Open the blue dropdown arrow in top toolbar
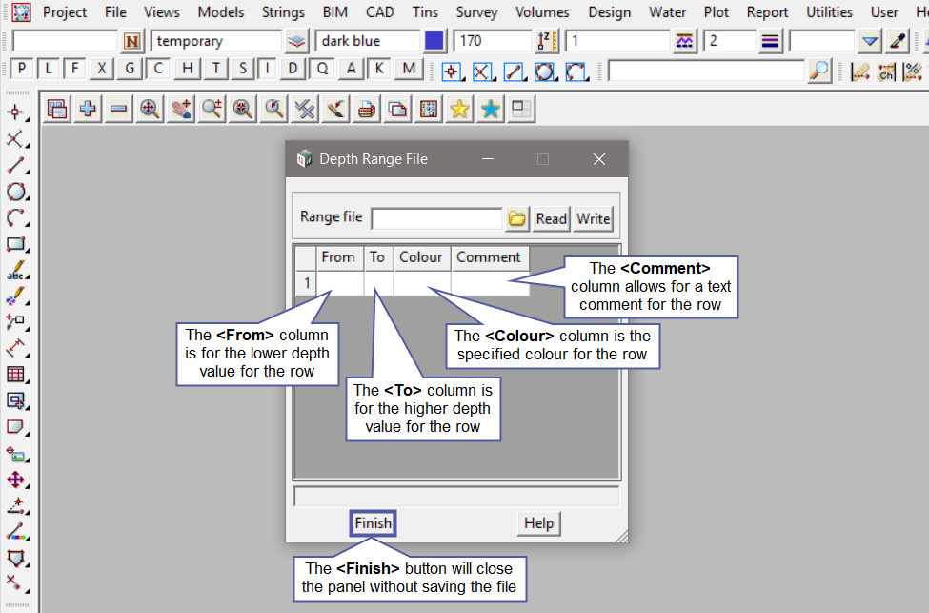This screenshot has width=929, height=613. (x=869, y=42)
